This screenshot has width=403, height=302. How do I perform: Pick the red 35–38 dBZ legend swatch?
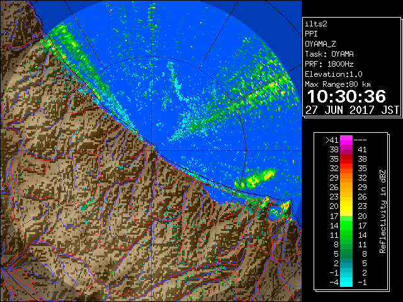point(346,159)
